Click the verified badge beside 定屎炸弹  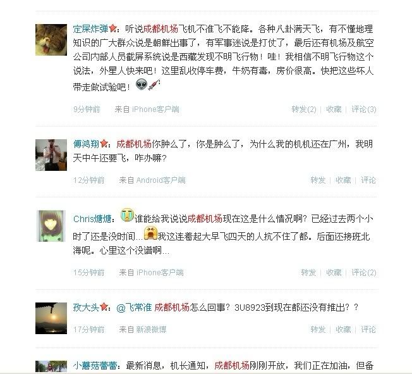112,28
